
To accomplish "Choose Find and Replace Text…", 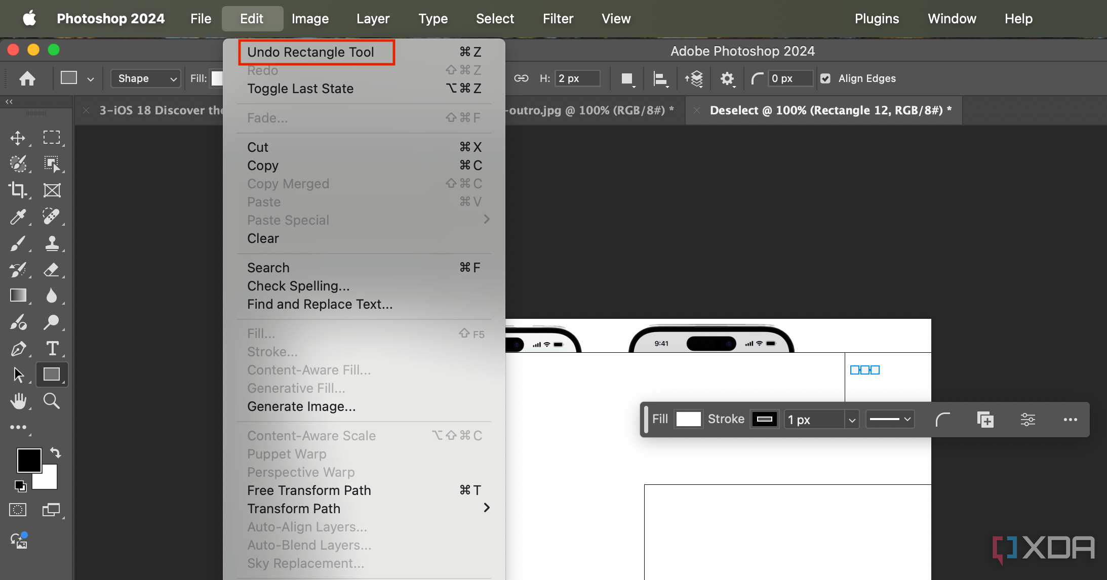I will (364, 304).
